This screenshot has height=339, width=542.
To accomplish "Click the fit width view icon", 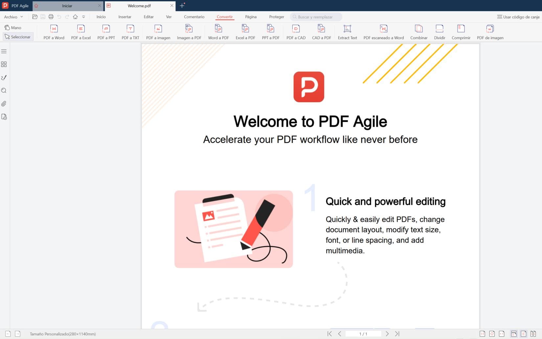I will point(502,334).
